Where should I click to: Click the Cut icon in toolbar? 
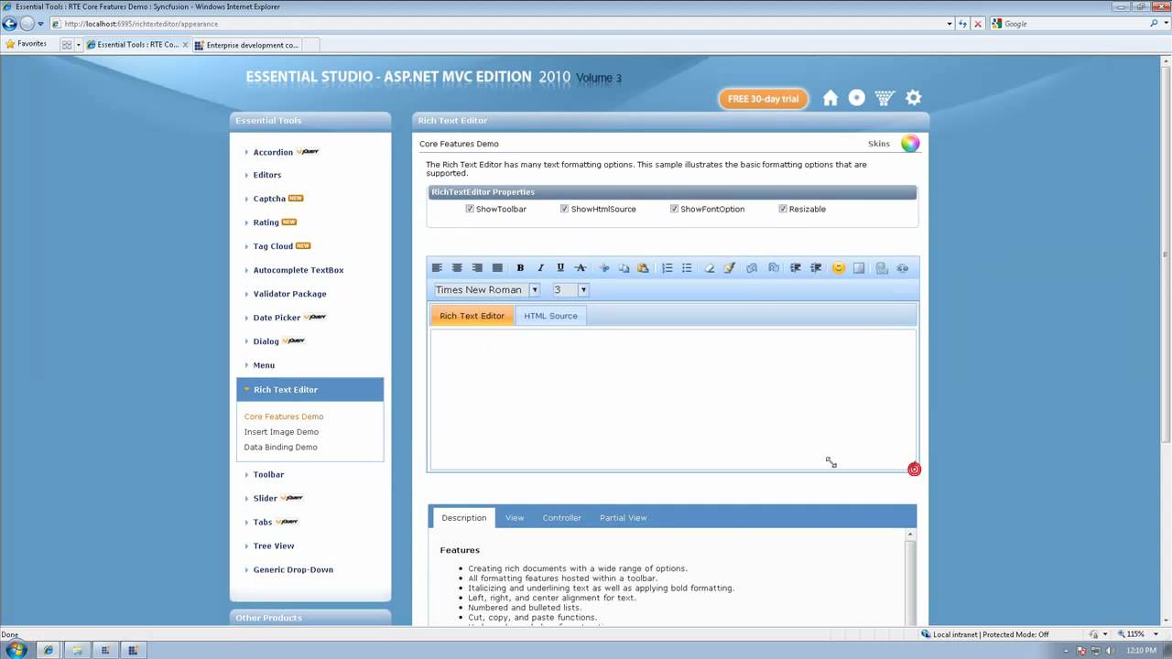(x=603, y=268)
